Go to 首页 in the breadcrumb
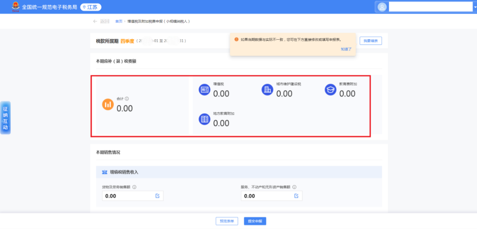The image size is (477, 229). 118,21
